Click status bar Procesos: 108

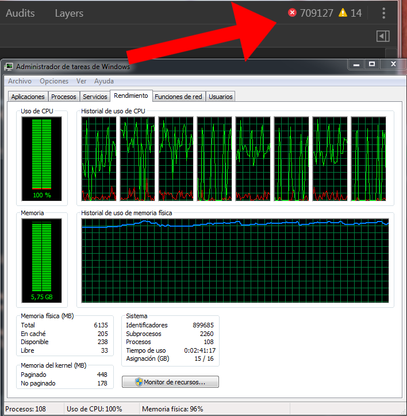(x=25, y=409)
